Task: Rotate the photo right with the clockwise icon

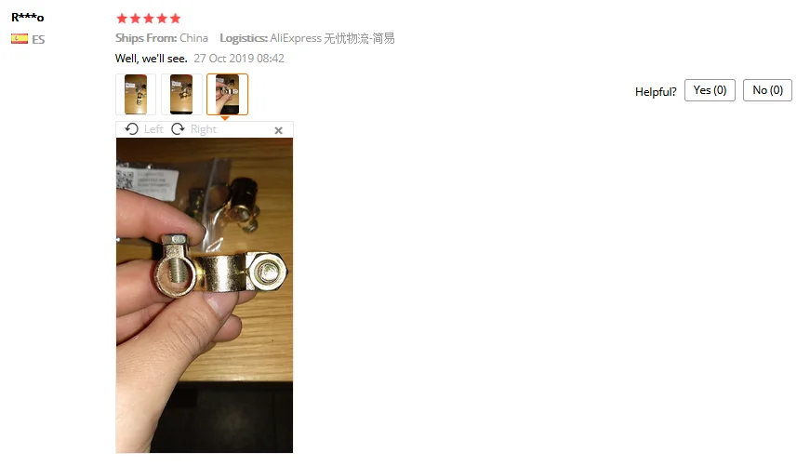Action: 178,128
